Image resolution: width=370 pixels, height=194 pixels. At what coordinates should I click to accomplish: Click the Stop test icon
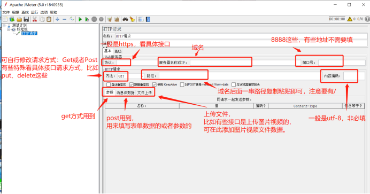click(94, 19)
